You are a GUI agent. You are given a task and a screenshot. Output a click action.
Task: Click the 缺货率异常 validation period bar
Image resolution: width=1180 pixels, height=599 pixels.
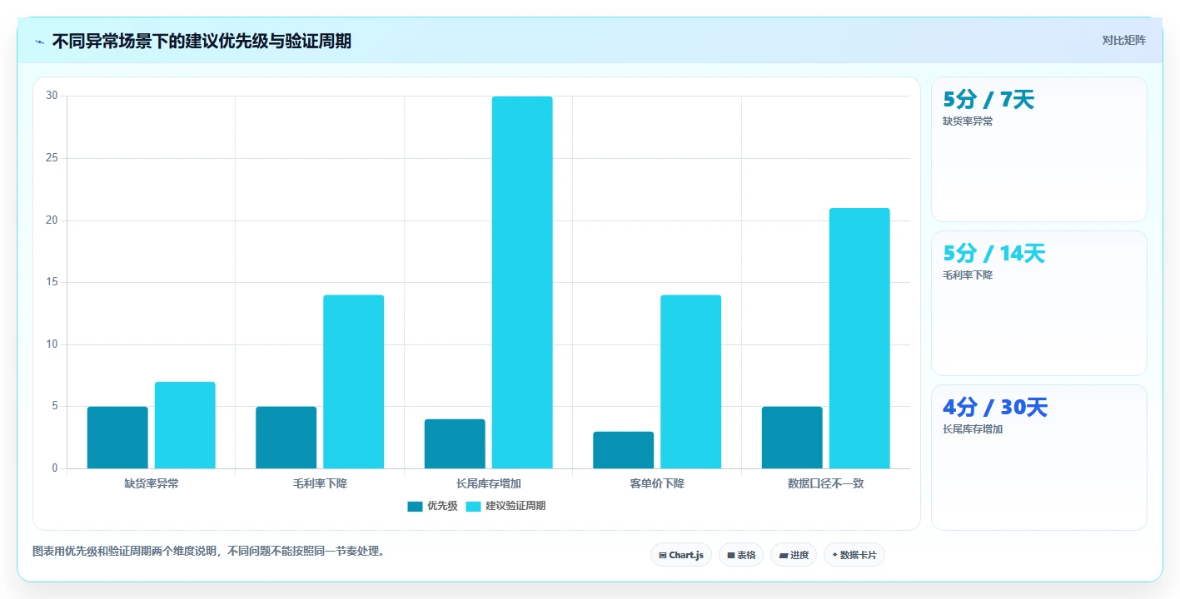[x=185, y=425]
